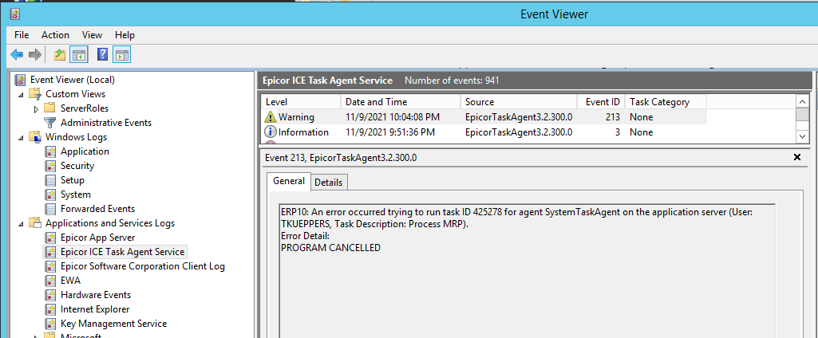Screen dimensions: 818x338
Task: Sort events by Level column header
Action: point(301,102)
